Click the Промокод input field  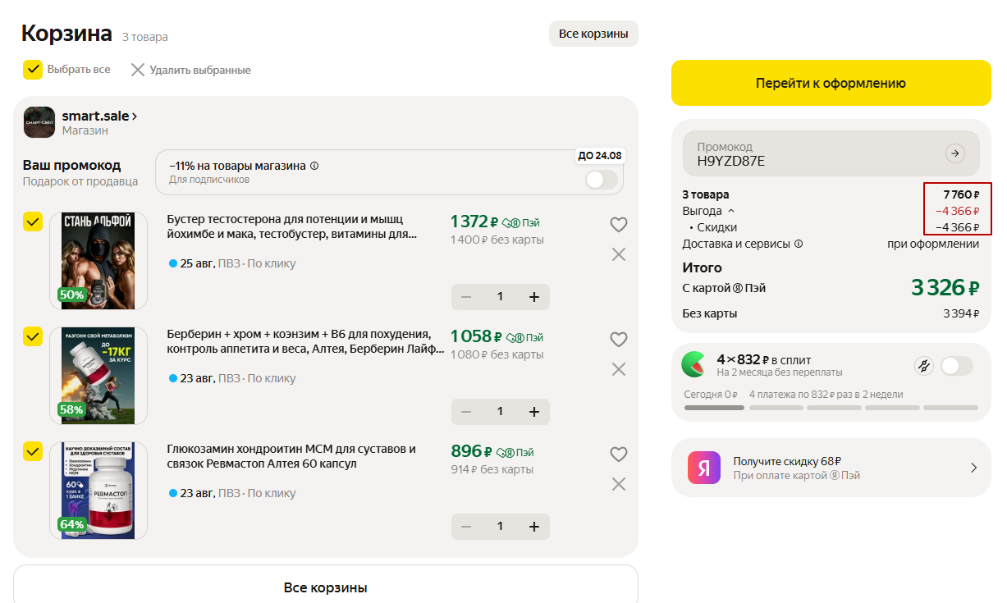812,154
